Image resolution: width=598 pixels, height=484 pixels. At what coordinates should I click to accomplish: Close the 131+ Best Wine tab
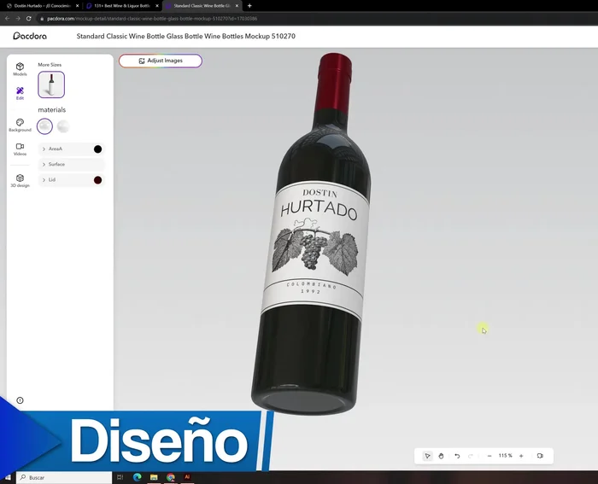click(156, 6)
